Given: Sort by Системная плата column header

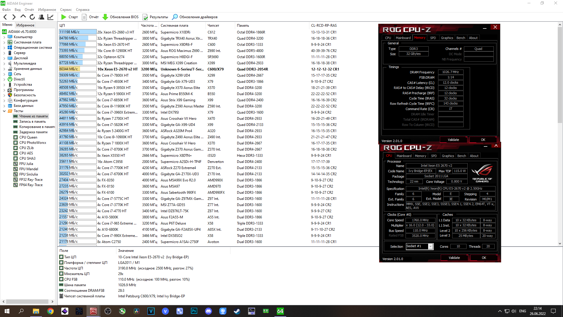Looking at the screenshot, I should (182, 26).
